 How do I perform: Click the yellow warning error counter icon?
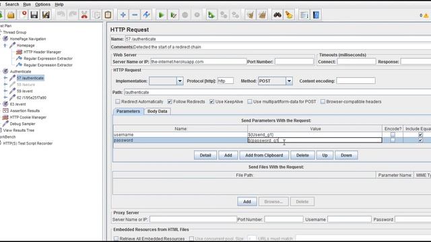coord(426,15)
